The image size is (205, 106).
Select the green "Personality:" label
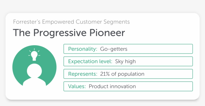[82, 49]
